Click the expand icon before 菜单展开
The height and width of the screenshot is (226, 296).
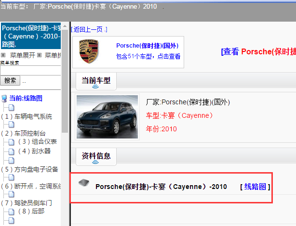[3, 55]
